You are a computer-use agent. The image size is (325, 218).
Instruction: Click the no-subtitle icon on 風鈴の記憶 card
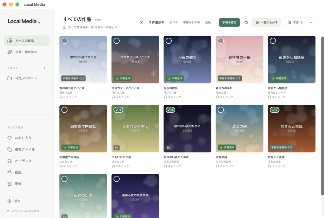coord(64,216)
